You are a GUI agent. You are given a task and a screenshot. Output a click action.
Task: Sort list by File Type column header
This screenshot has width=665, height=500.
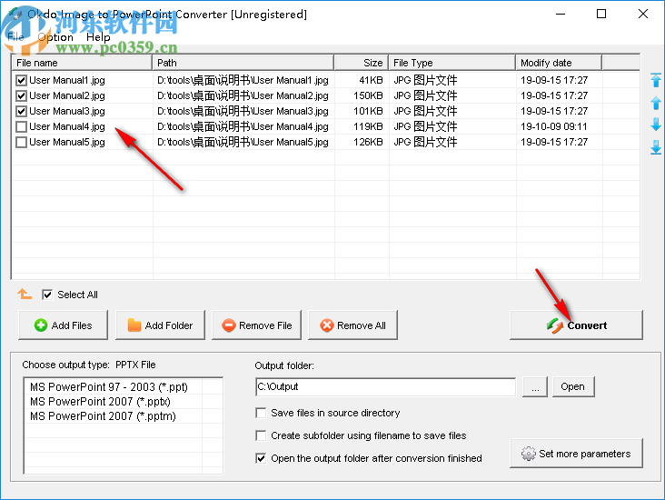(452, 63)
